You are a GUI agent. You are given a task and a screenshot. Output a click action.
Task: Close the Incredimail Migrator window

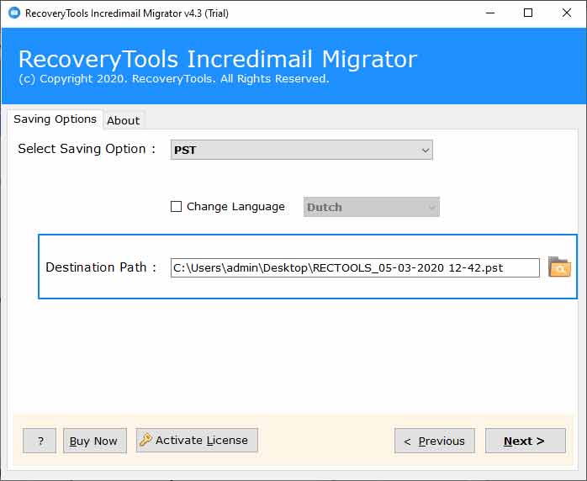pyautogui.click(x=567, y=13)
